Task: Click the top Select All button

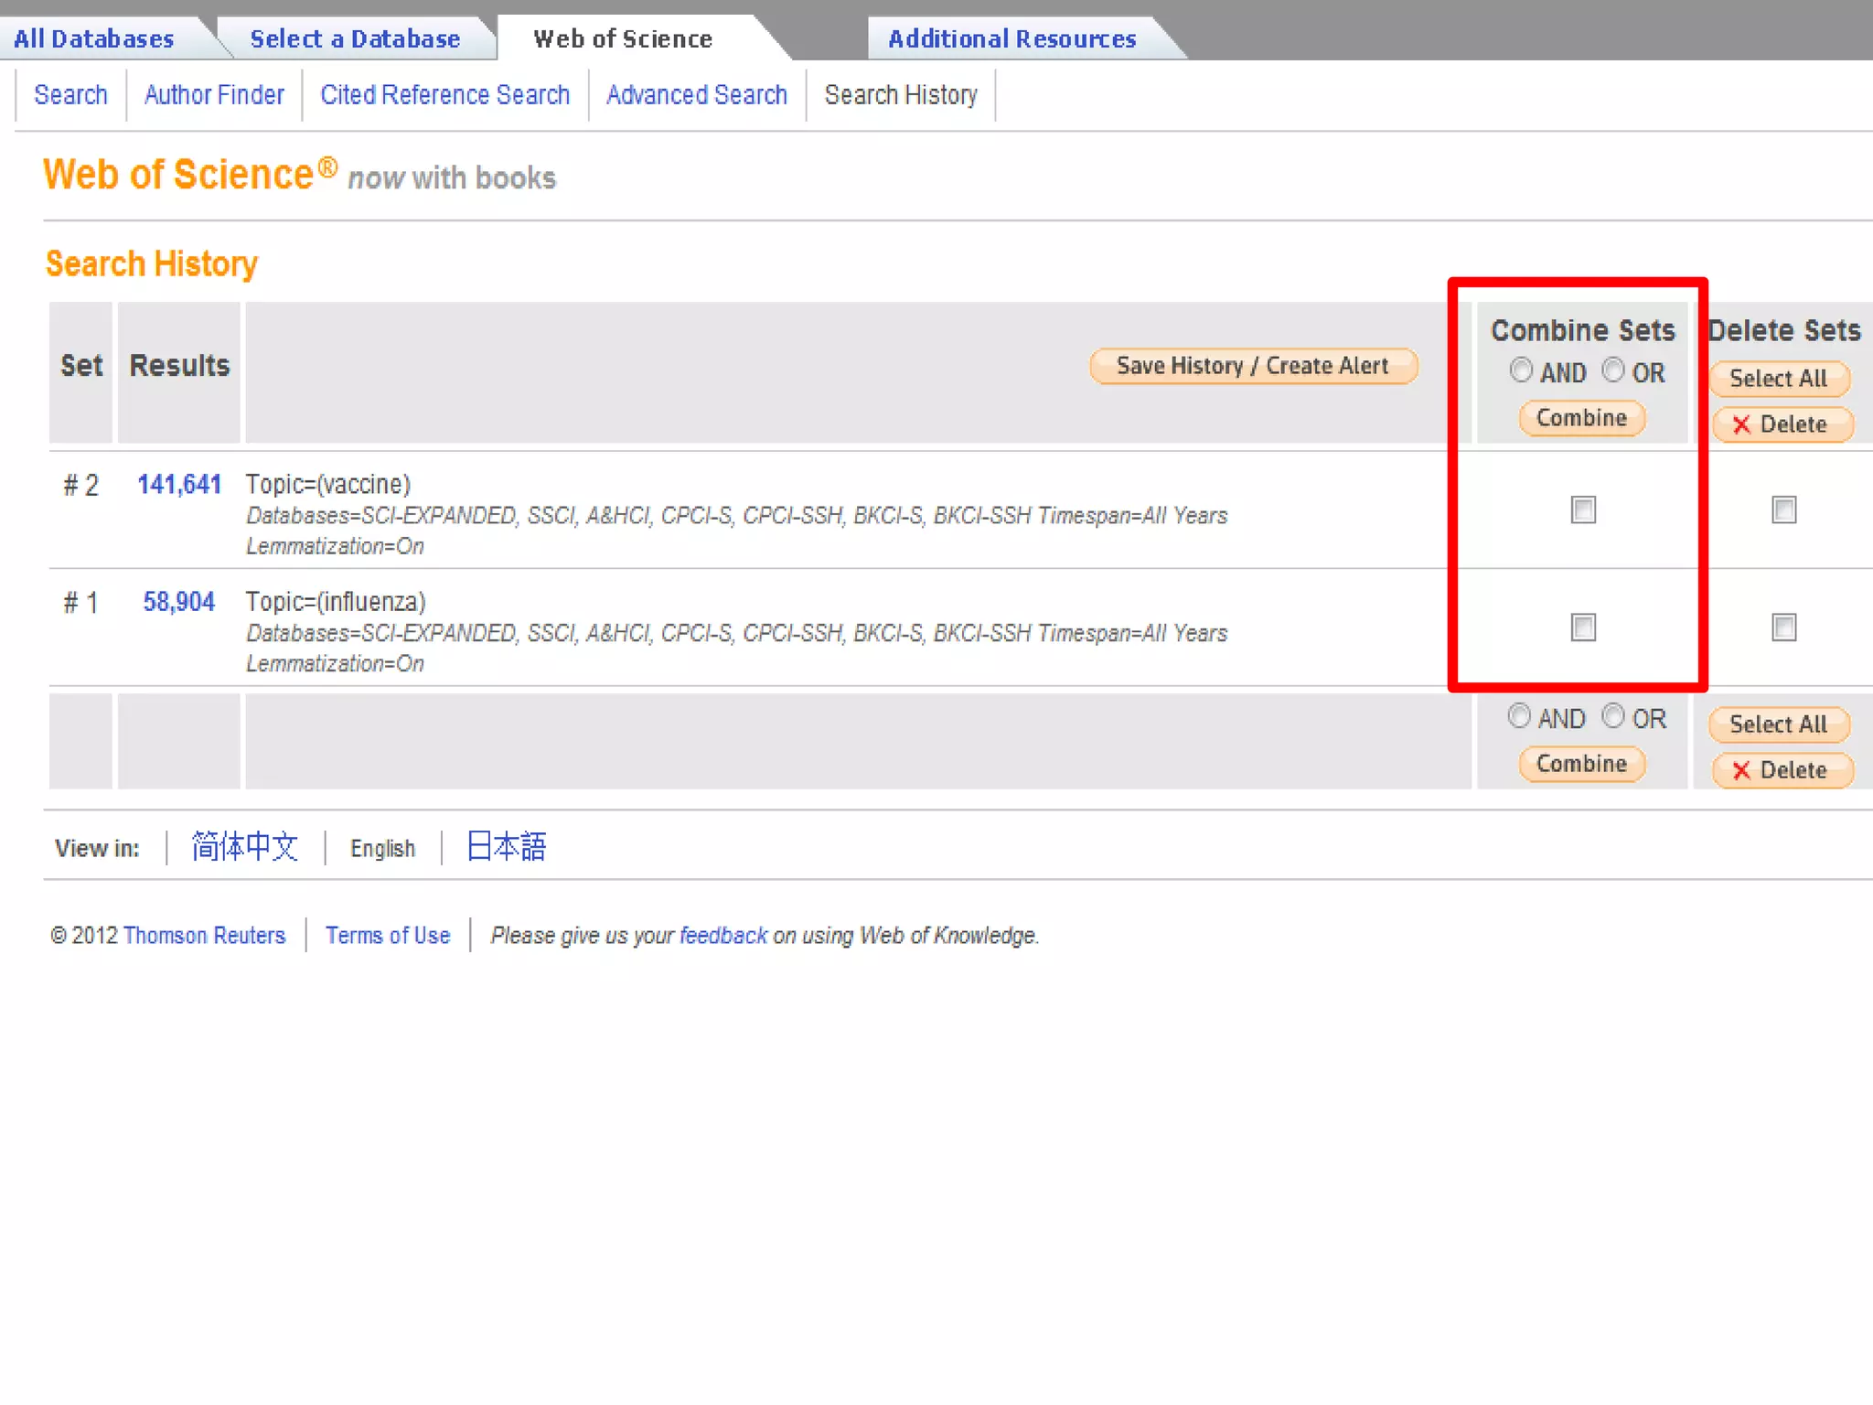Action: coord(1779,379)
